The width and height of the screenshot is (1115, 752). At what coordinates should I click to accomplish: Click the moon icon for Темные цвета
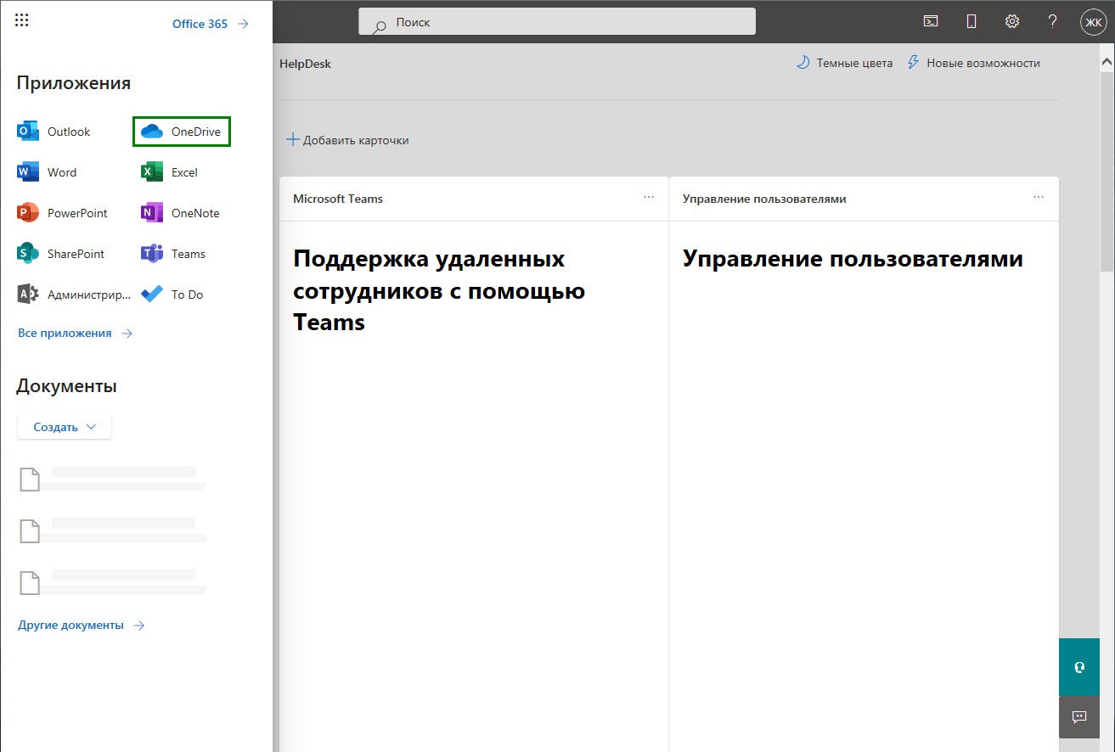802,63
